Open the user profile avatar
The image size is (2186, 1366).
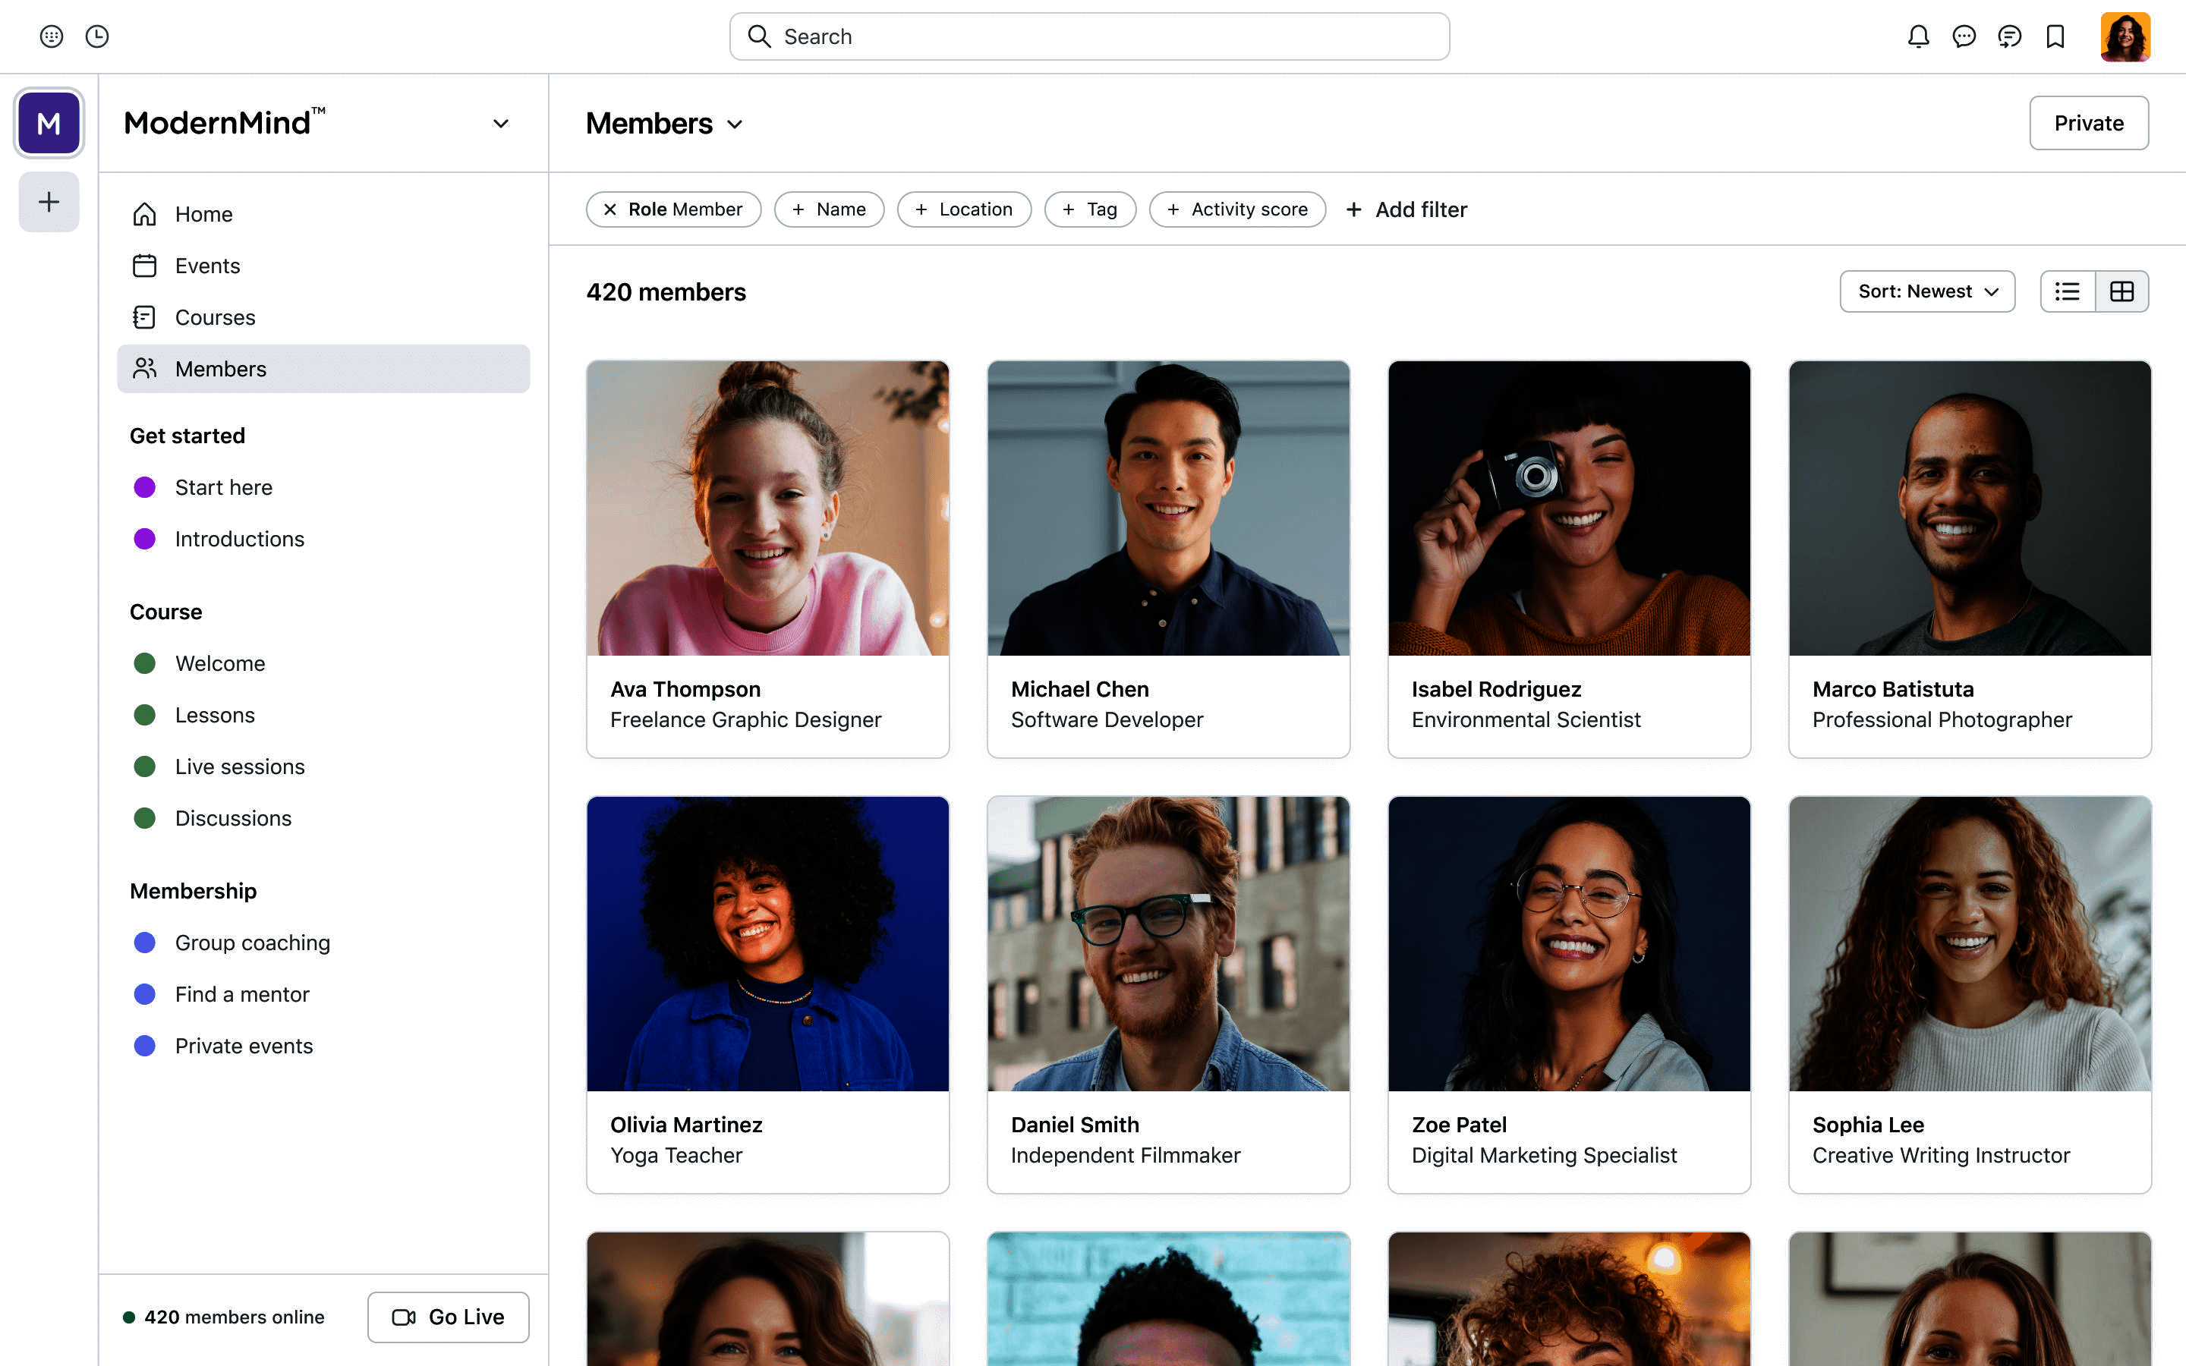click(2125, 36)
